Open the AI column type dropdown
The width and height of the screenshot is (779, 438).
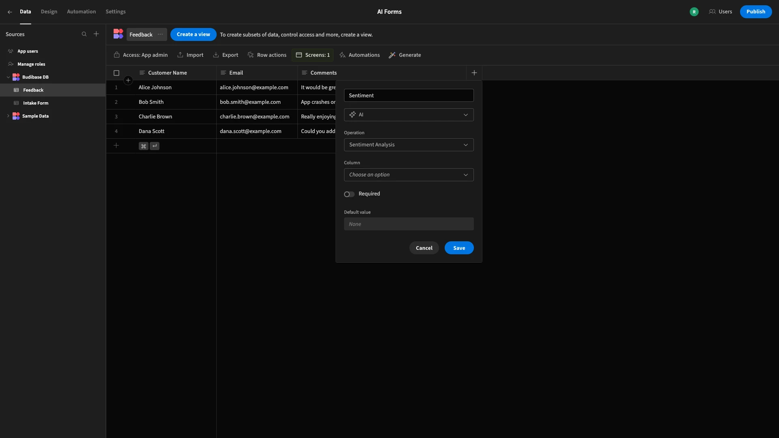(x=409, y=115)
